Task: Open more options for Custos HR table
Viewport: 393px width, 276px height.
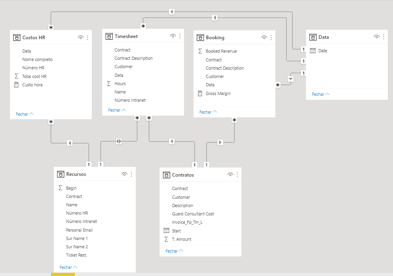Action: (87, 38)
